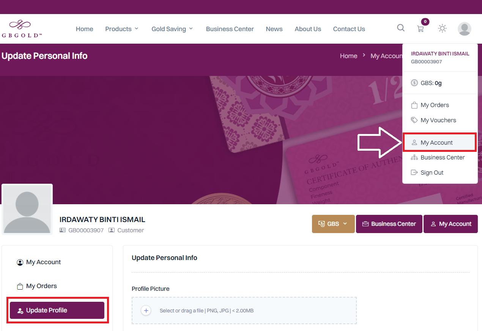Click the purple My Account button

pyautogui.click(x=450, y=224)
